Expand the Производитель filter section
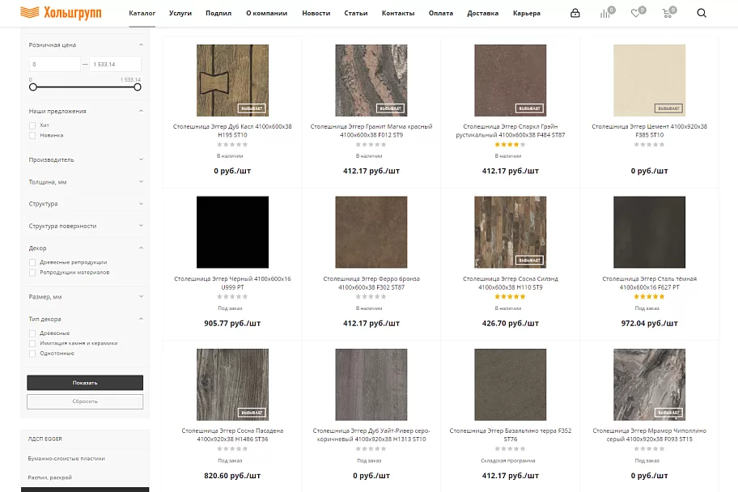This screenshot has width=738, height=492. [x=85, y=159]
